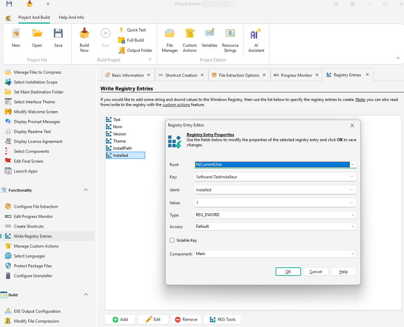Confirm changes with the OK button
The image size is (404, 327).
click(x=288, y=271)
